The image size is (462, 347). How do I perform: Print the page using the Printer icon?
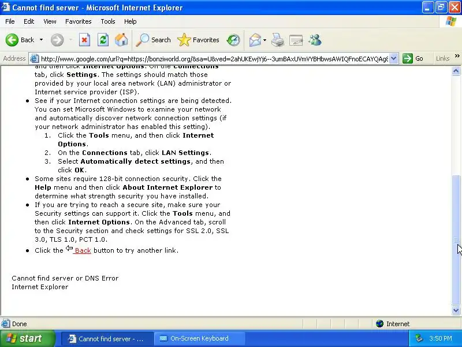pyautogui.click(x=278, y=40)
